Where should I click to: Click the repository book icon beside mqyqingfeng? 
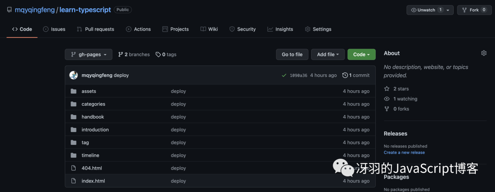point(10,10)
